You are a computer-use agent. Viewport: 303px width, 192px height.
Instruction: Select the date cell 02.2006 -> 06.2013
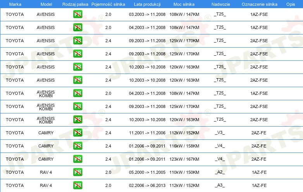(147, 185)
